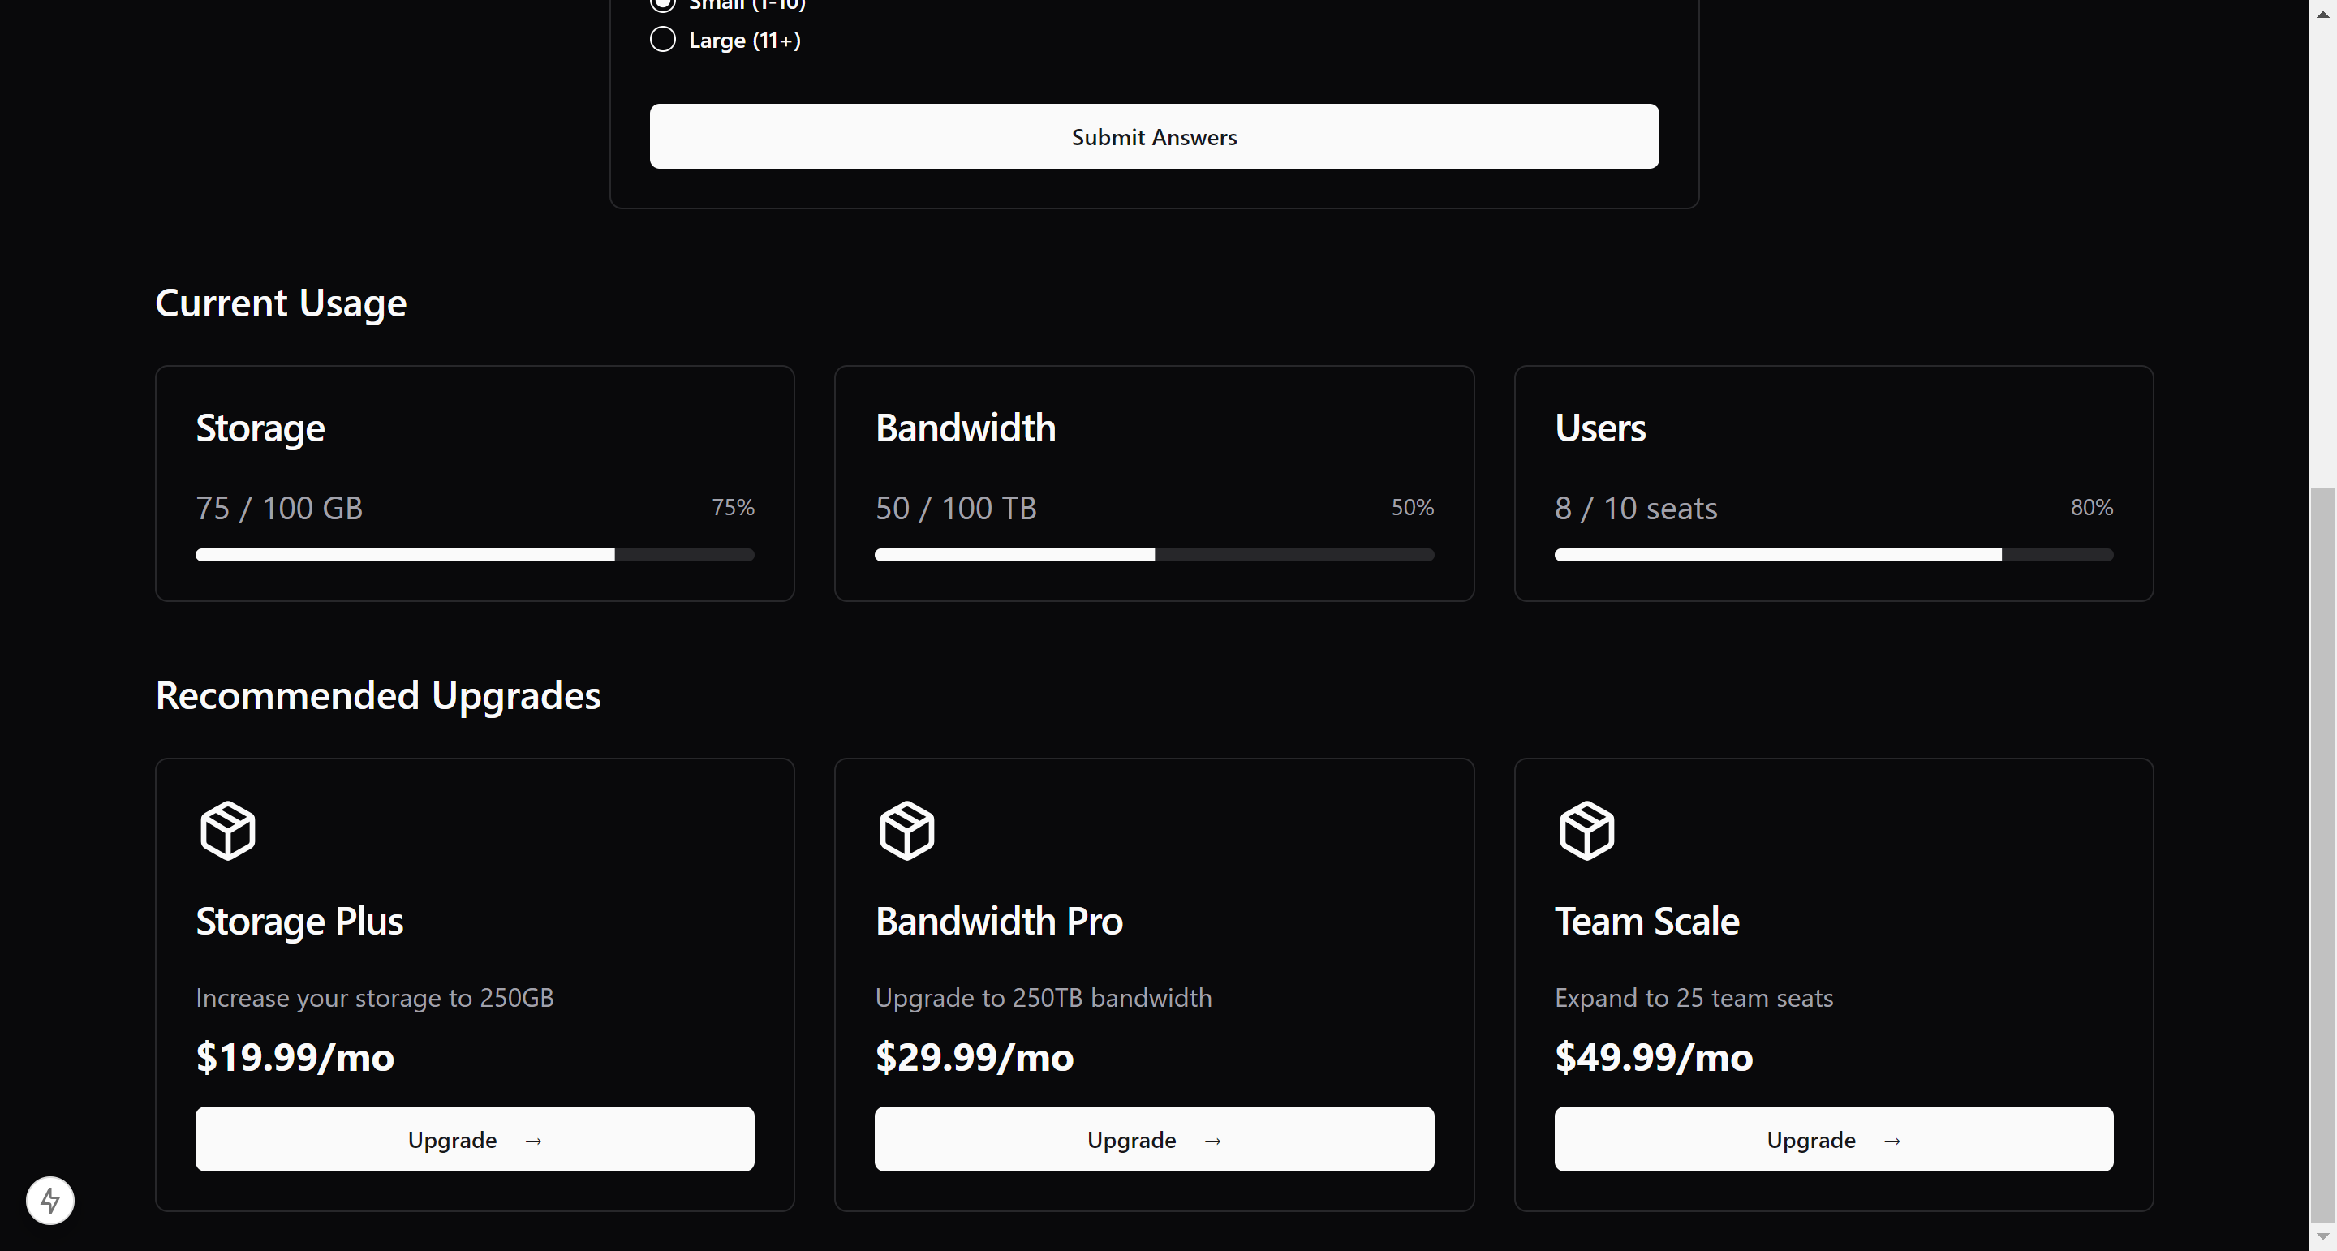Upgrade to the Bandwidth Pro plan
Viewport: 2337px width, 1251px height.
tap(1154, 1138)
